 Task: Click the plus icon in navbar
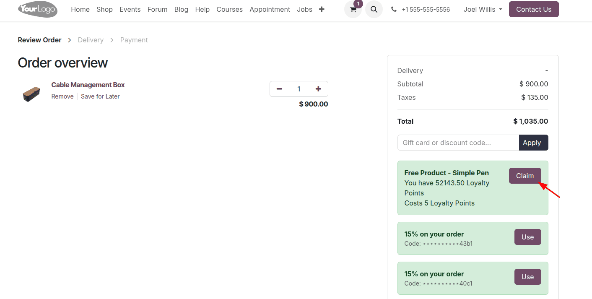point(322,9)
